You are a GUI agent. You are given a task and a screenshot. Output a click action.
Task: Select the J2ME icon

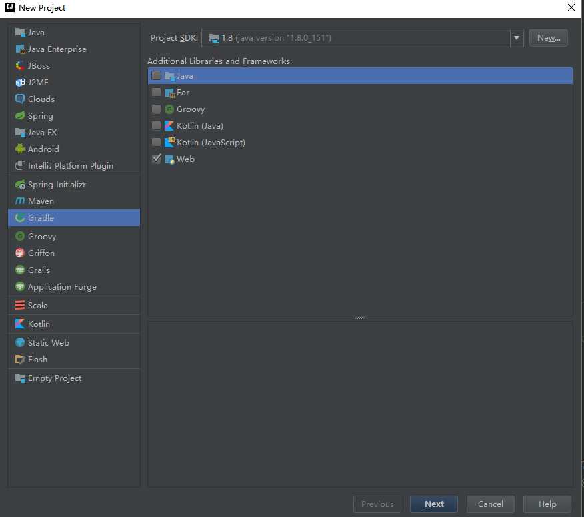coord(20,83)
